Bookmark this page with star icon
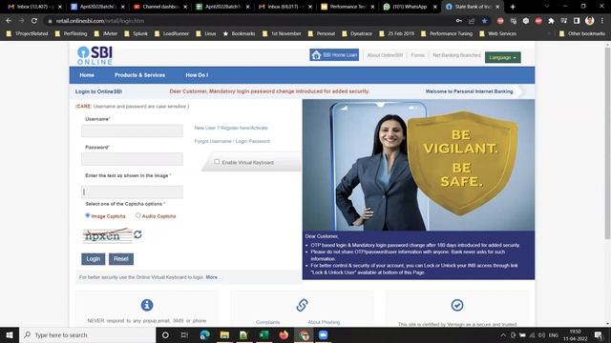 click(x=484, y=21)
